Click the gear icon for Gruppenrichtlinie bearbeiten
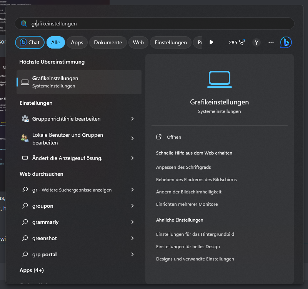Screen dimensions: 308x289 [25, 119]
